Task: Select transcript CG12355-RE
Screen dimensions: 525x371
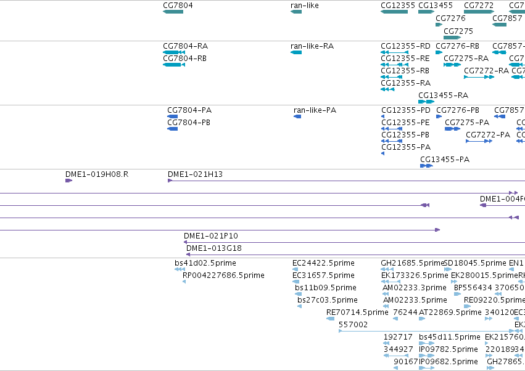Action: [405, 58]
